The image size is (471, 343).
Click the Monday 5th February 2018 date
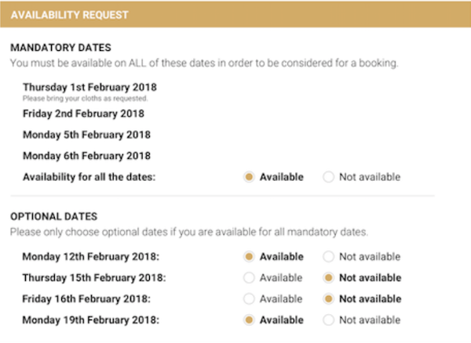(86, 135)
